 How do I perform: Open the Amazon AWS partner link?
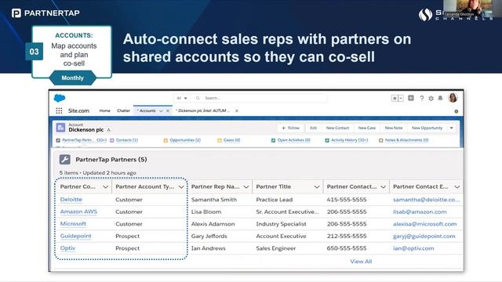point(78,211)
